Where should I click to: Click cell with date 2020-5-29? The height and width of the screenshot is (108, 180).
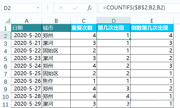click(x=27, y=104)
